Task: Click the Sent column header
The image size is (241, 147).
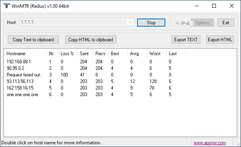Action: click(85, 54)
